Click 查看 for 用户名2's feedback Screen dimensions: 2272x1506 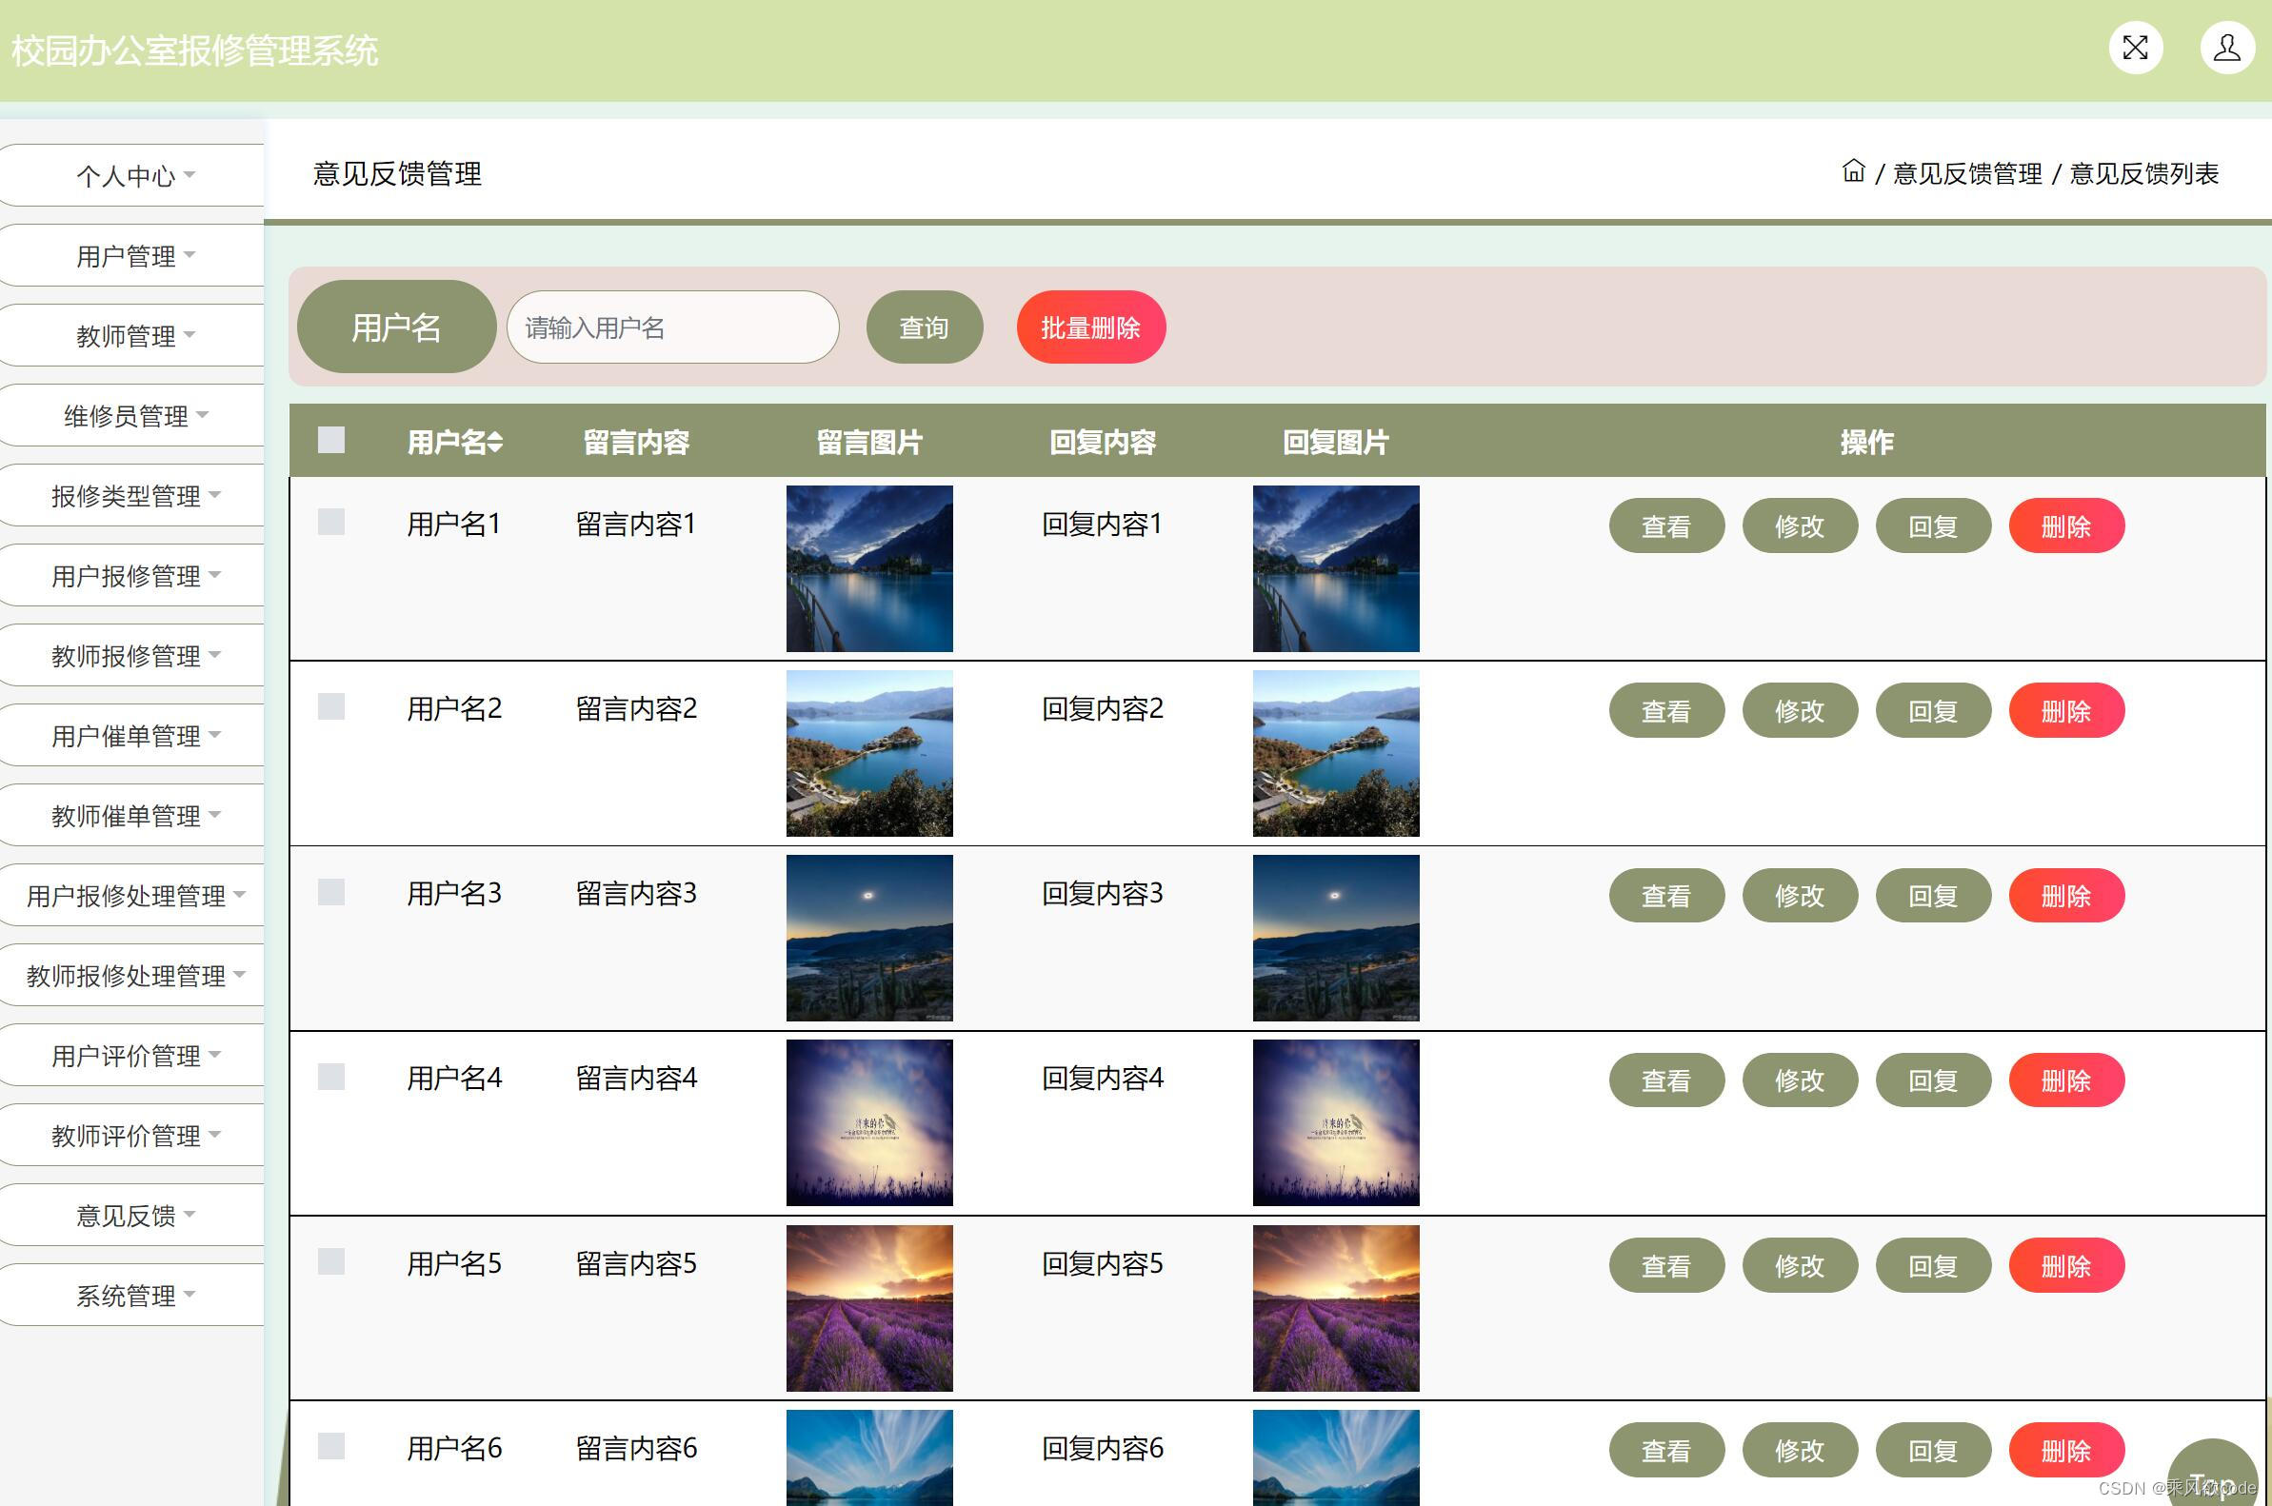point(1665,711)
